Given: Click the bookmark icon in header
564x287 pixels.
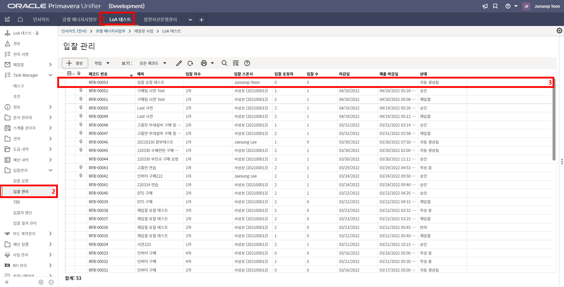Looking at the screenshot, I should click(x=495, y=6).
